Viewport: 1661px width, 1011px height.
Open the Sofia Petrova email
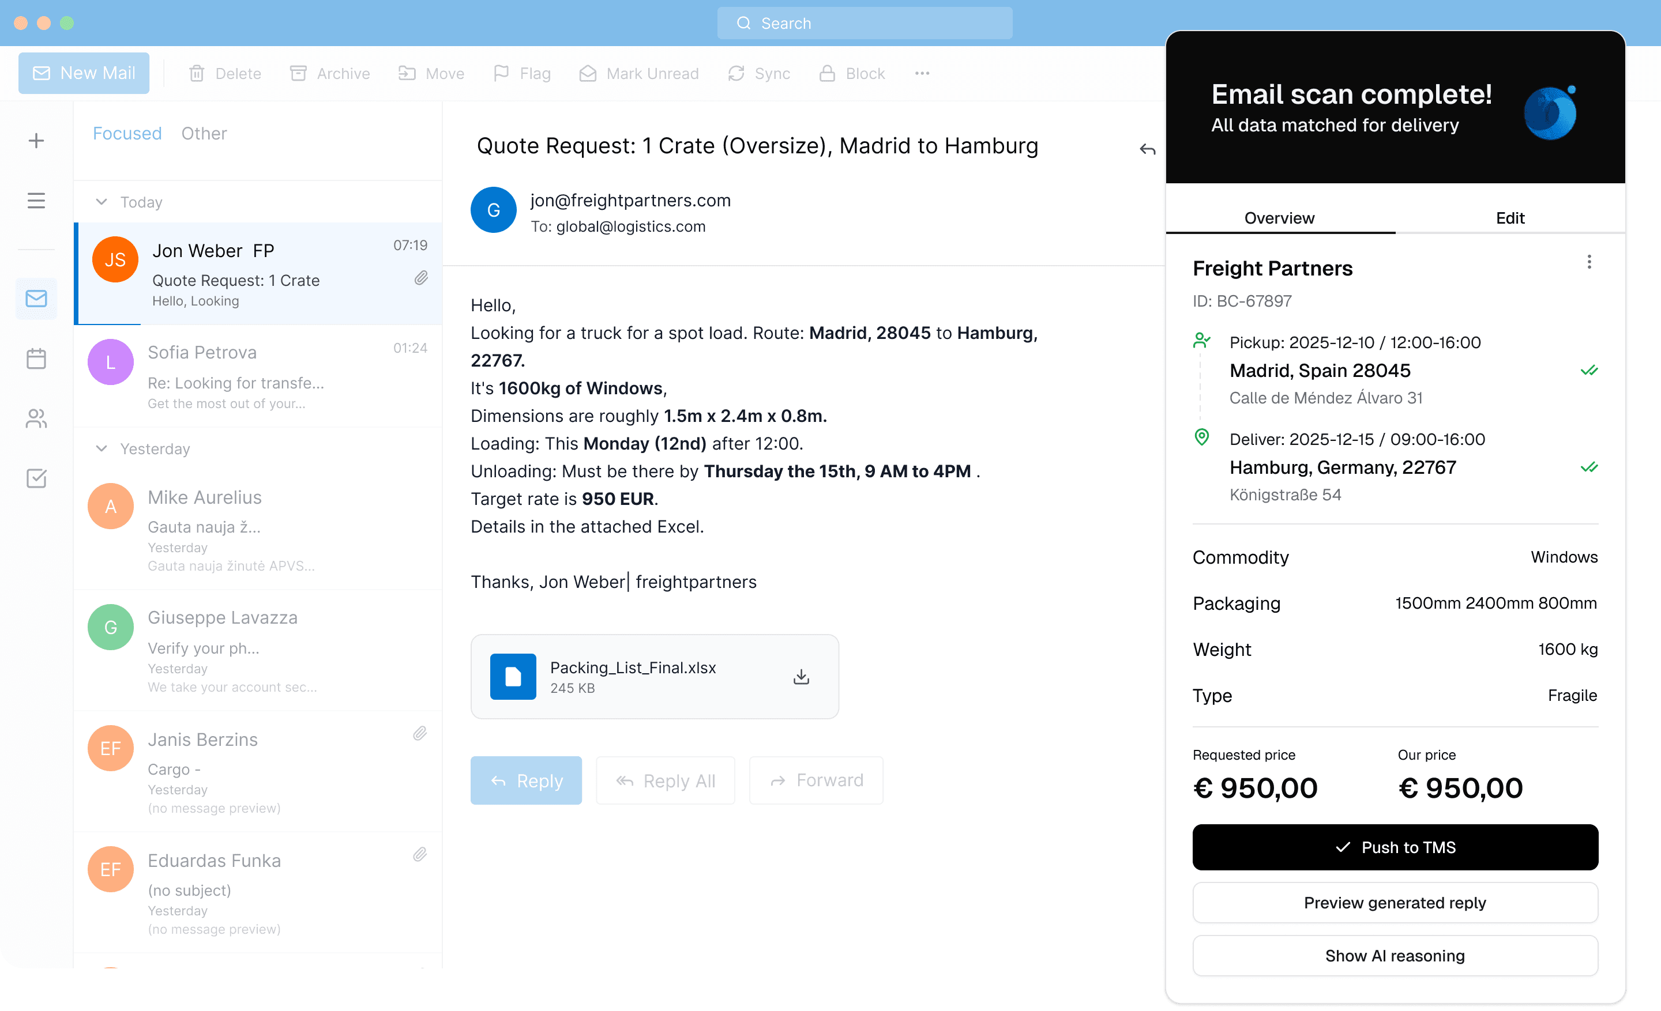[x=258, y=376]
